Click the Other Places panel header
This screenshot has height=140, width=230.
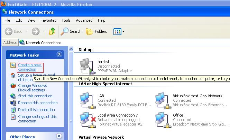pyautogui.click(x=35, y=136)
